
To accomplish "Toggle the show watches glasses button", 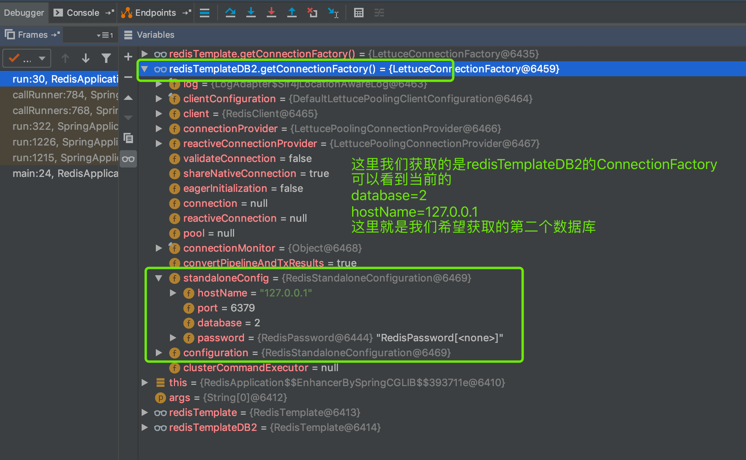I will (x=128, y=159).
